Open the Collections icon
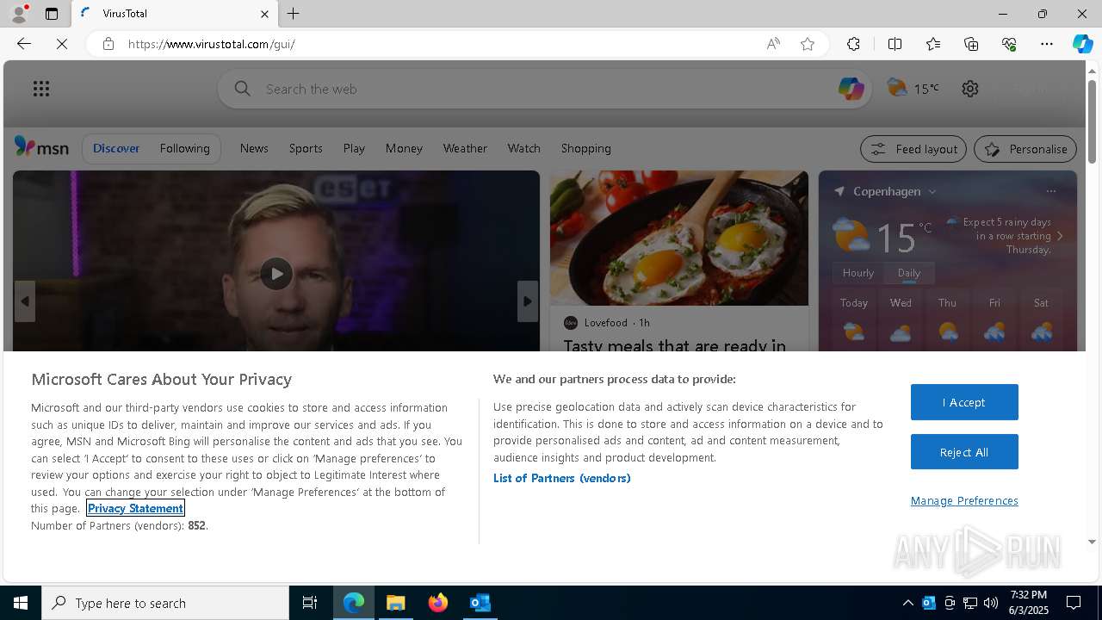The image size is (1102, 620). pos(971,44)
